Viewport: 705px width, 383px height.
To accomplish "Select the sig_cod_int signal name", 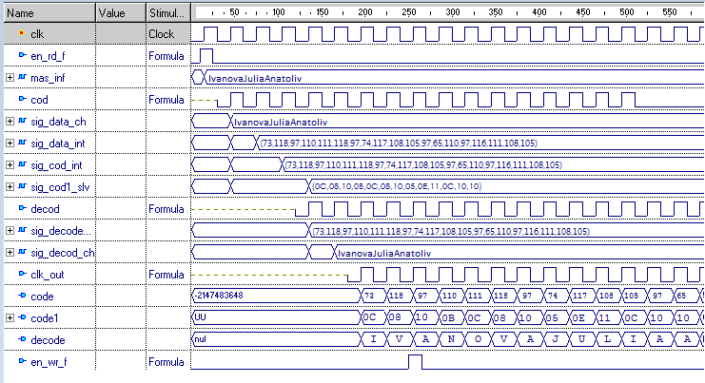I will pos(56,165).
